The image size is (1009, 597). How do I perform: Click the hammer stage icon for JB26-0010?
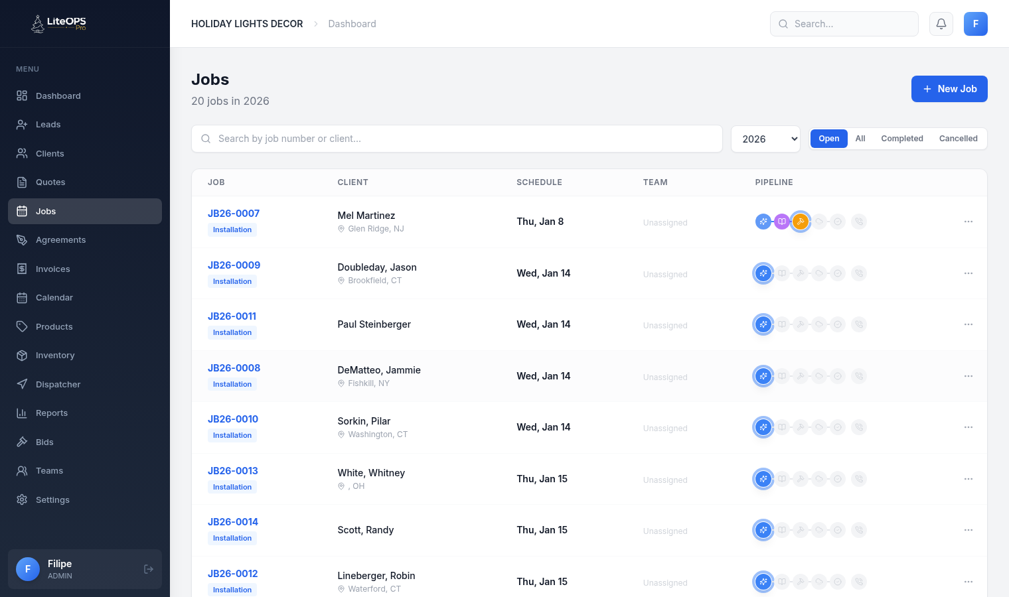pos(801,427)
